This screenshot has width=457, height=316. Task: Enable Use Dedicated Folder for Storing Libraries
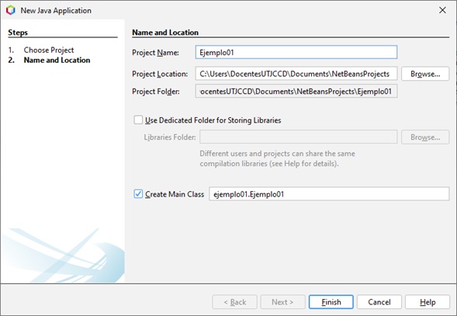[x=138, y=120]
